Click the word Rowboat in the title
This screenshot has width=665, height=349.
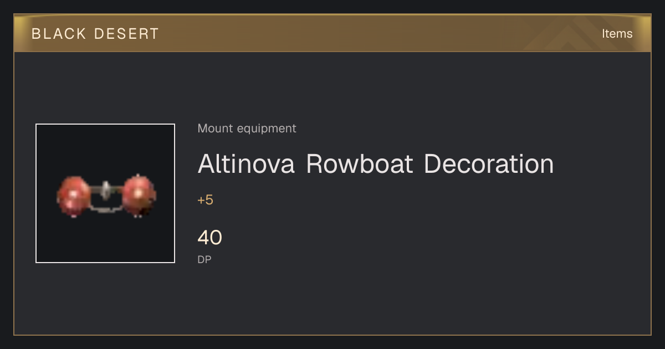coord(360,164)
